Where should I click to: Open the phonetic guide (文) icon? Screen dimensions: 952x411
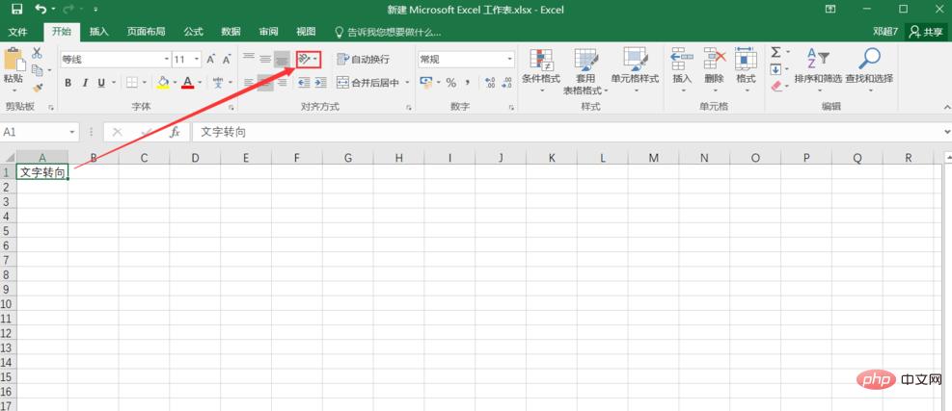point(218,83)
